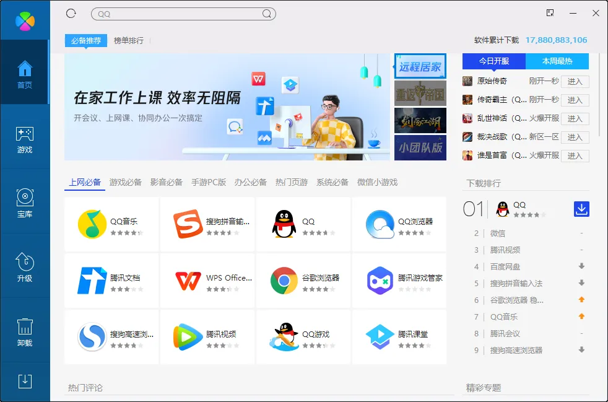The width and height of the screenshot is (608, 402).
Task: Click the 乱世神话 game icon
Action: [x=467, y=118]
